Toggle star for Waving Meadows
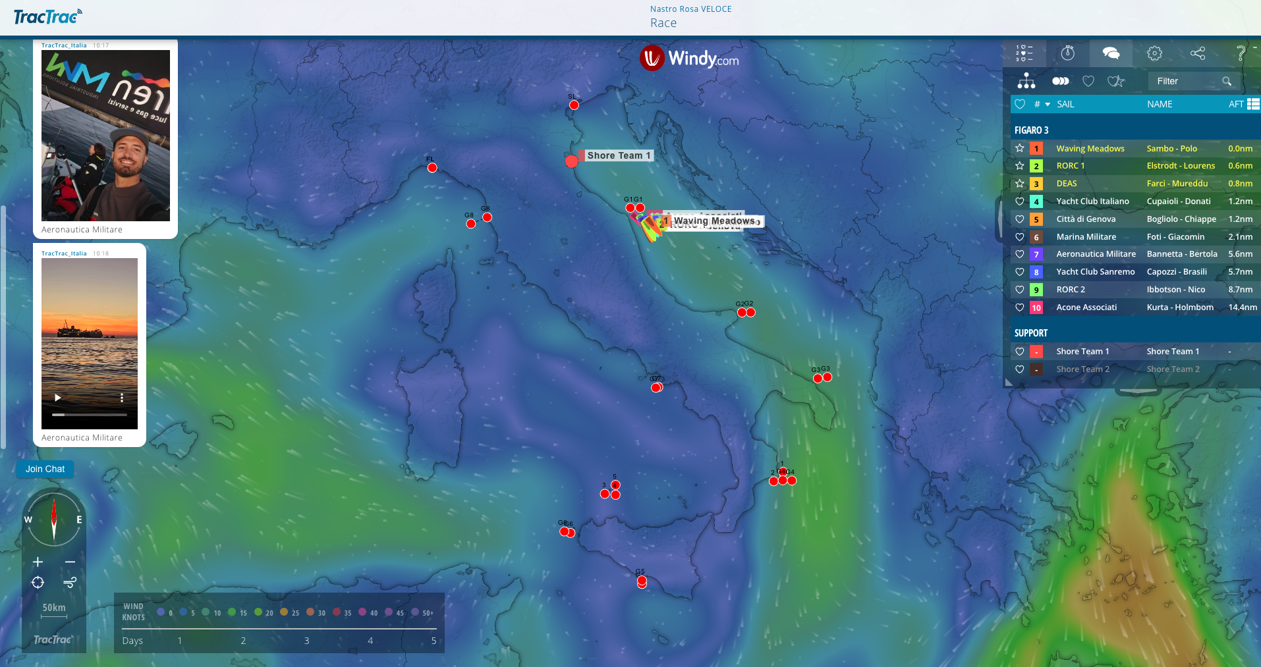Image resolution: width=1261 pixels, height=667 pixels. click(1020, 148)
